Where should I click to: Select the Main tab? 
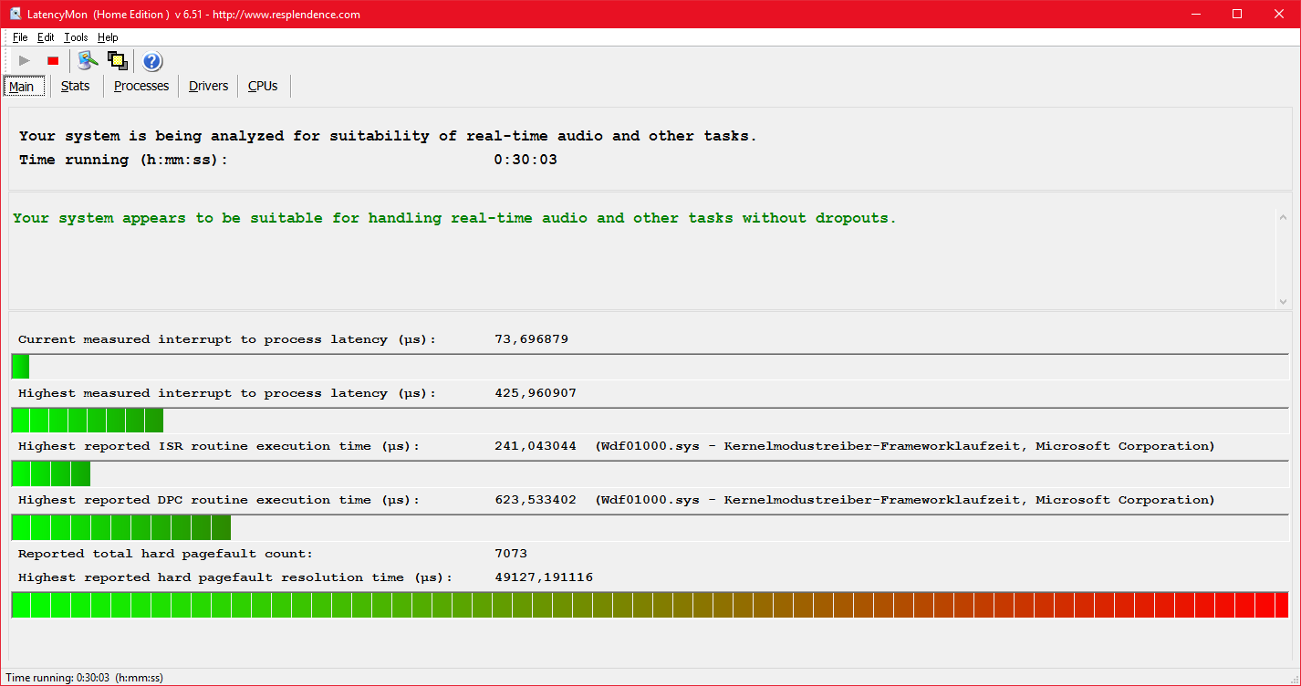(x=22, y=87)
